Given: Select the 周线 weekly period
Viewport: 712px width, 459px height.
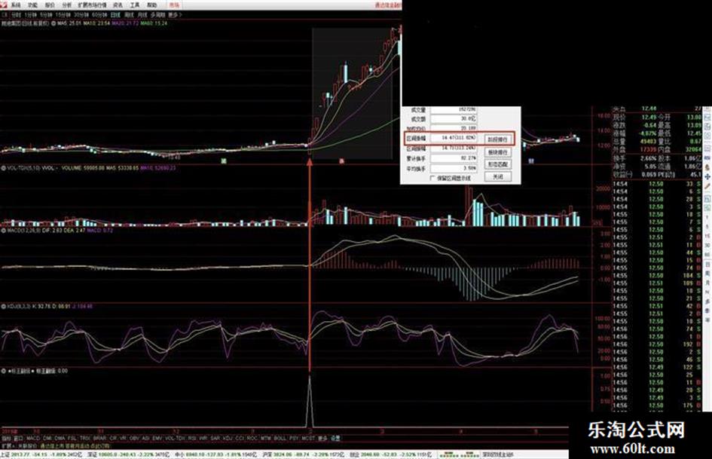Looking at the screenshot, I should (129, 14).
